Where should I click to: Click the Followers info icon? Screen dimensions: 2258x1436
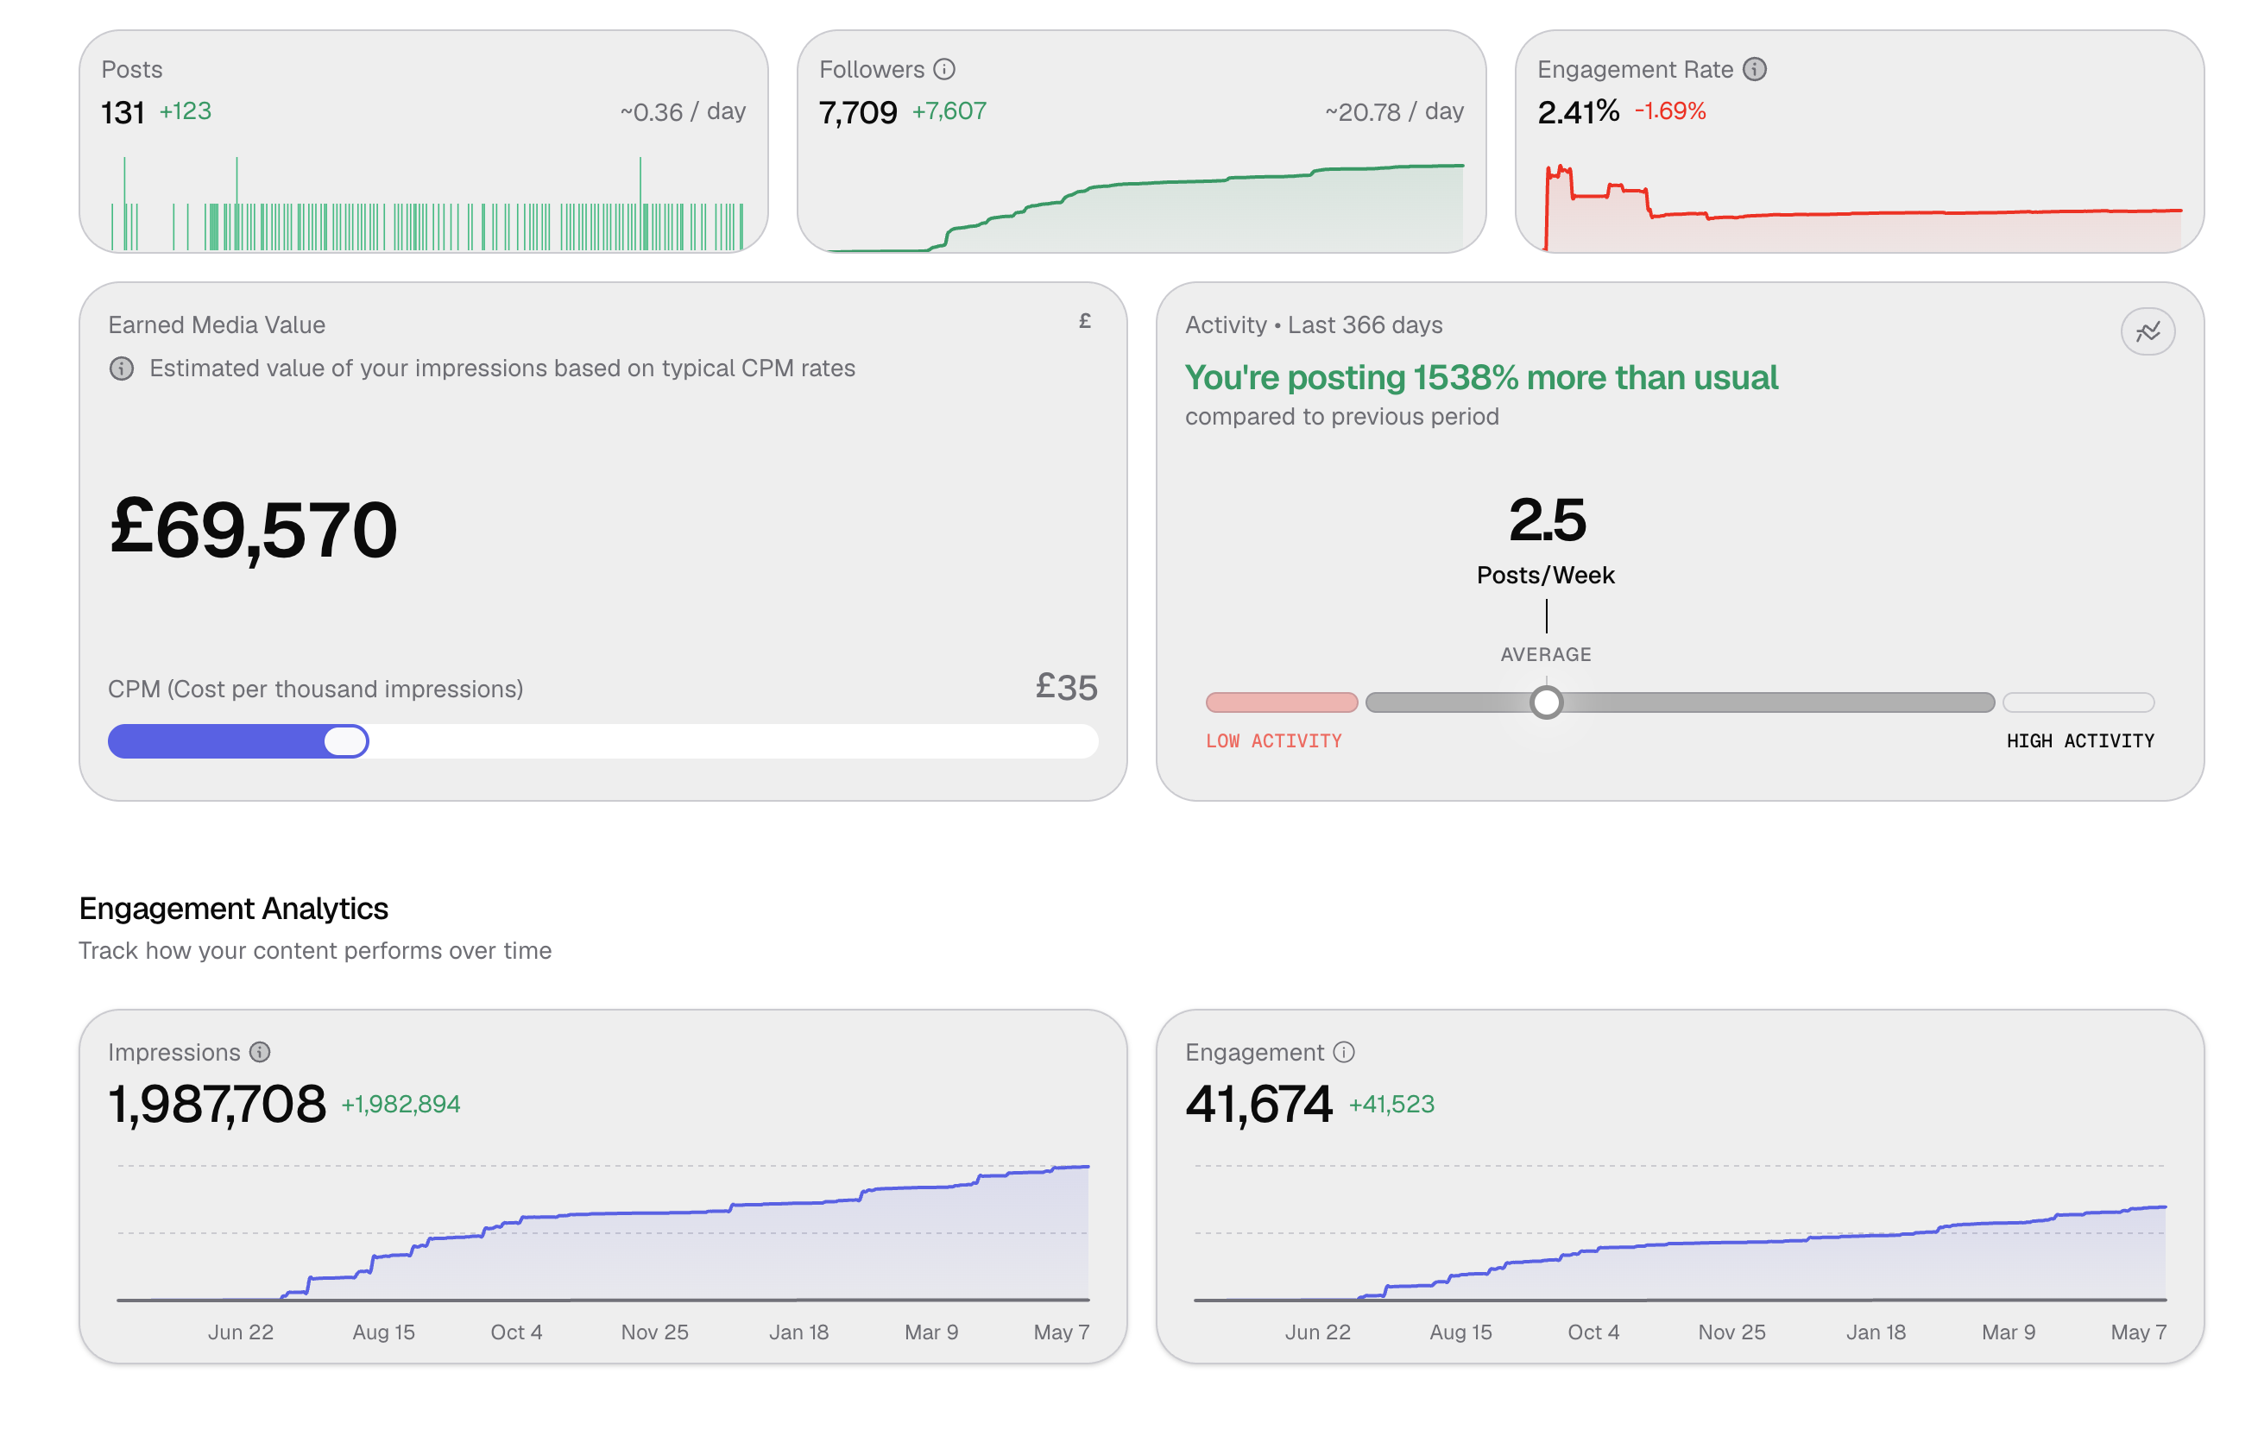[x=944, y=69]
